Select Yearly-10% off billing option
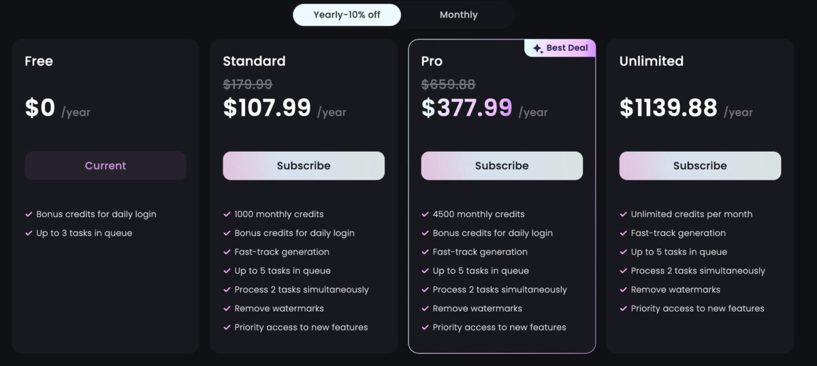Image resolution: width=817 pixels, height=366 pixels. click(347, 15)
